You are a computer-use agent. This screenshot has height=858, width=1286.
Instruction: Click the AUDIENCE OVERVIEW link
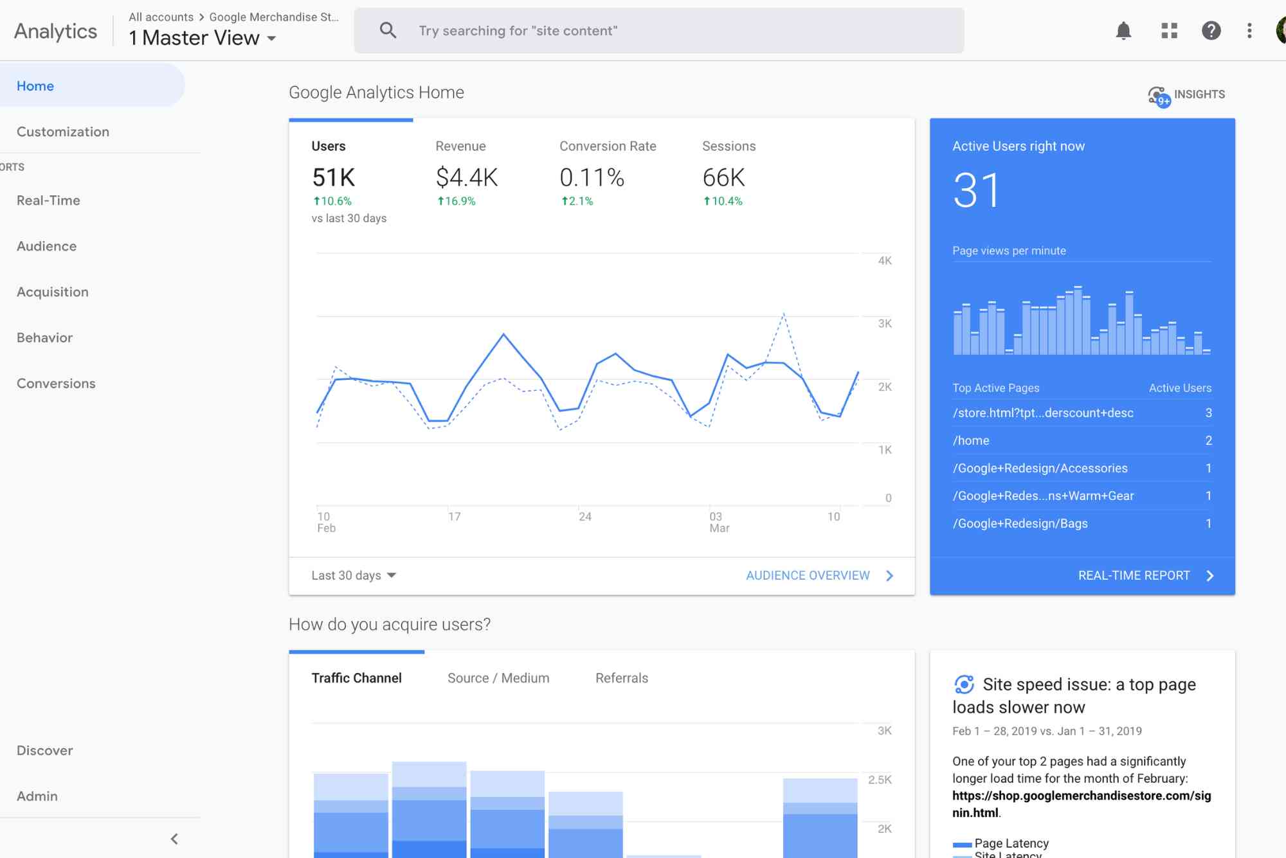click(x=808, y=575)
